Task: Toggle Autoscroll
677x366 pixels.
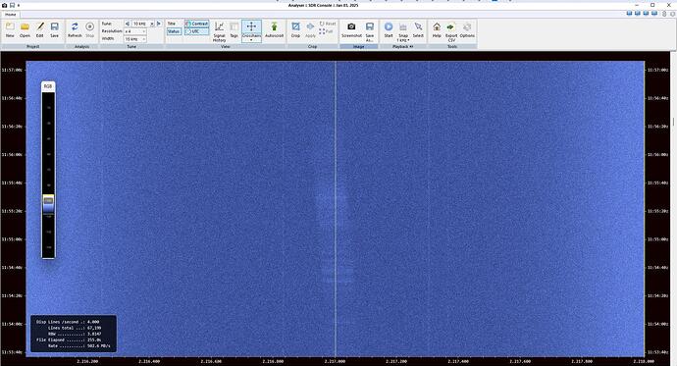Action: click(x=274, y=30)
